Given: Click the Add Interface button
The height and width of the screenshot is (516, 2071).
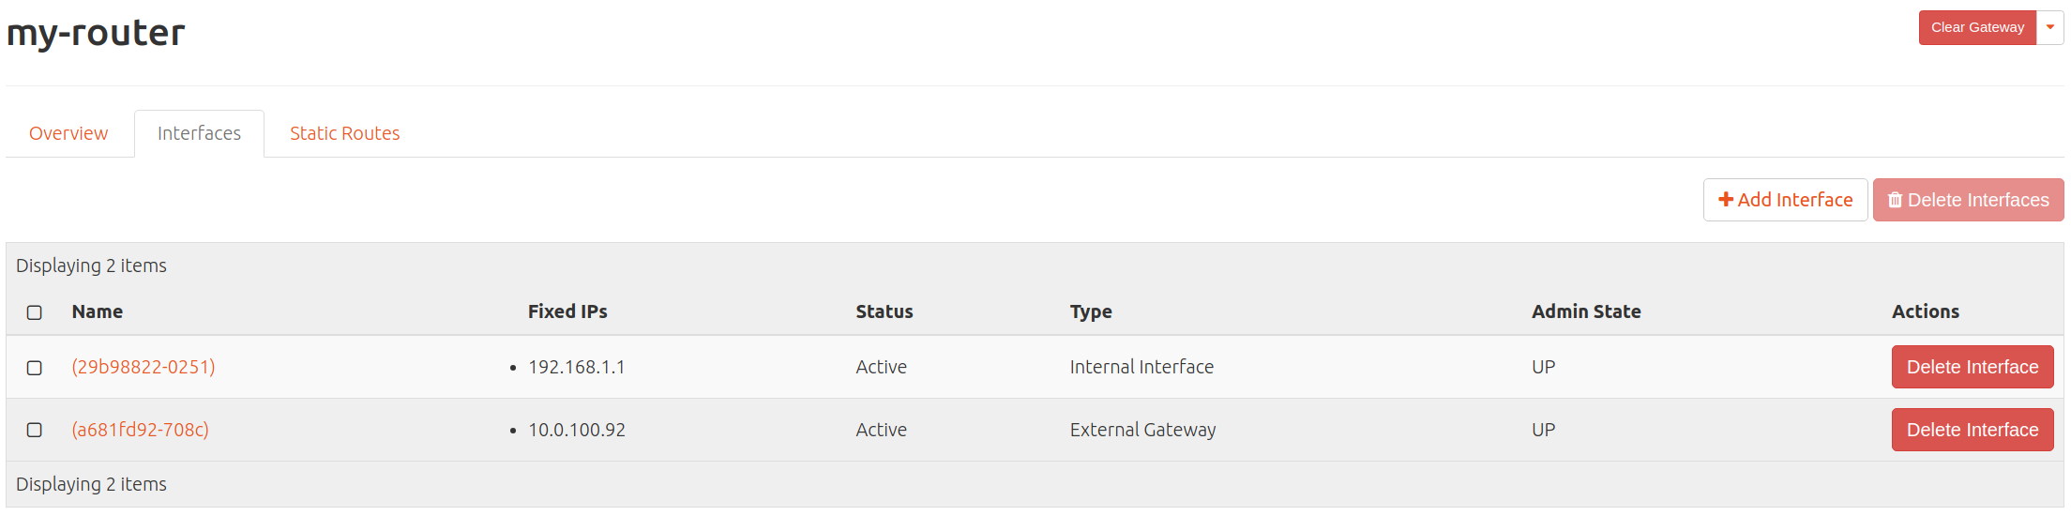Looking at the screenshot, I should tap(1785, 200).
